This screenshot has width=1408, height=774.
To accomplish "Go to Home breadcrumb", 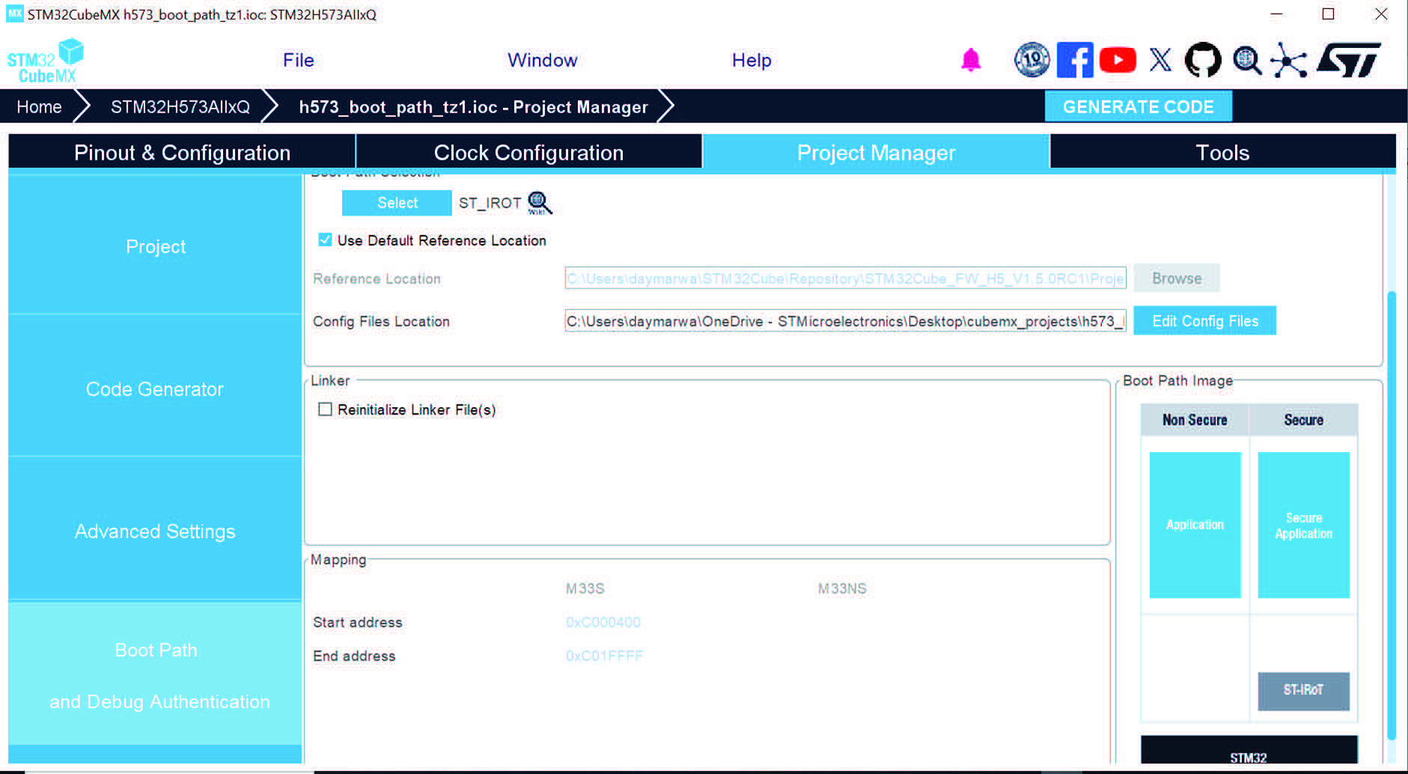I will pyautogui.click(x=39, y=107).
